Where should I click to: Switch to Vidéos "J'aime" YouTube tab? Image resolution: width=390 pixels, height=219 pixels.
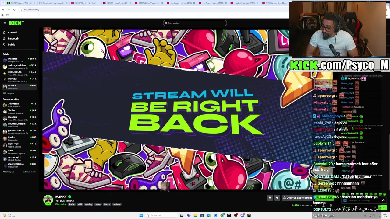149,3
